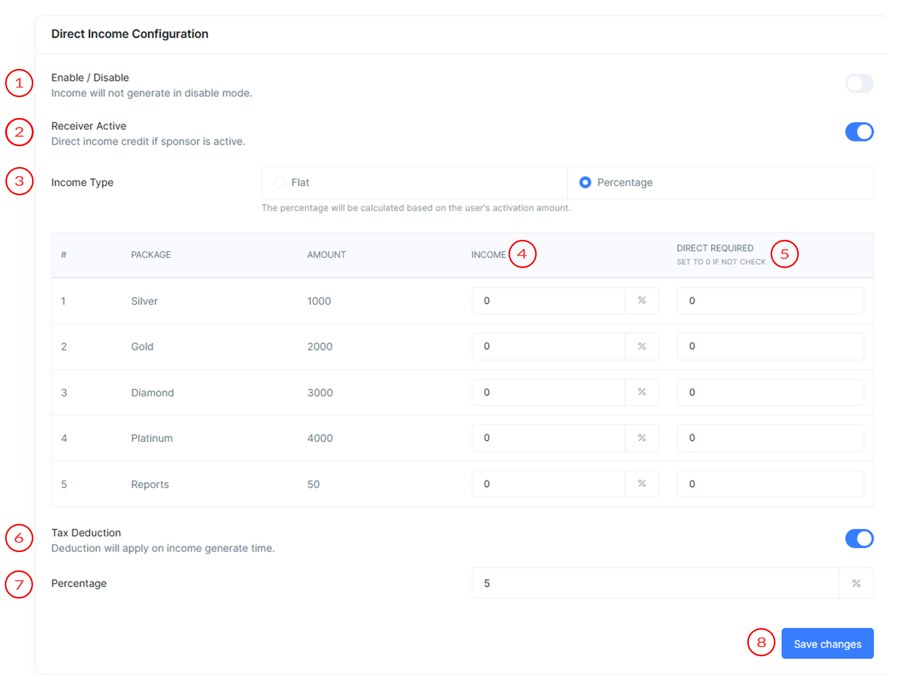Select the Flat income type
902x689 pixels.
(x=280, y=182)
